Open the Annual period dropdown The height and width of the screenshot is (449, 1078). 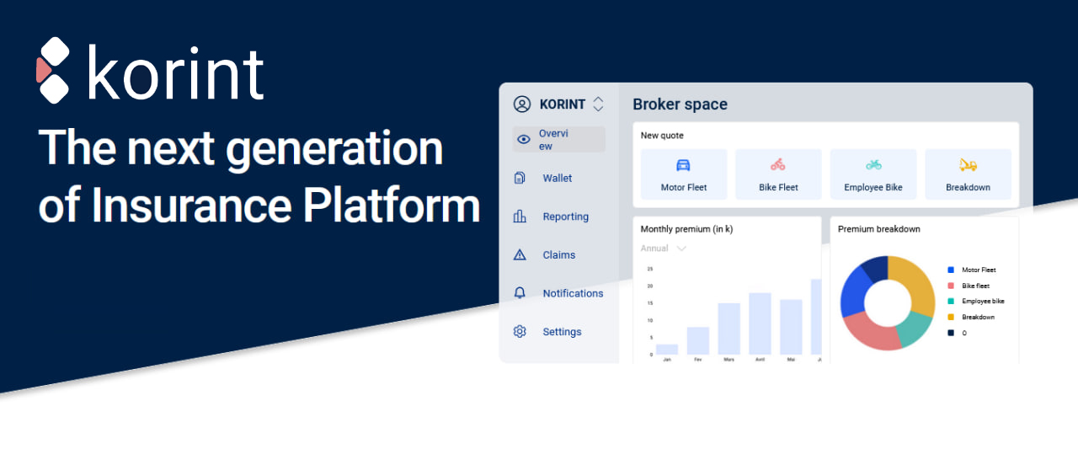(x=664, y=249)
